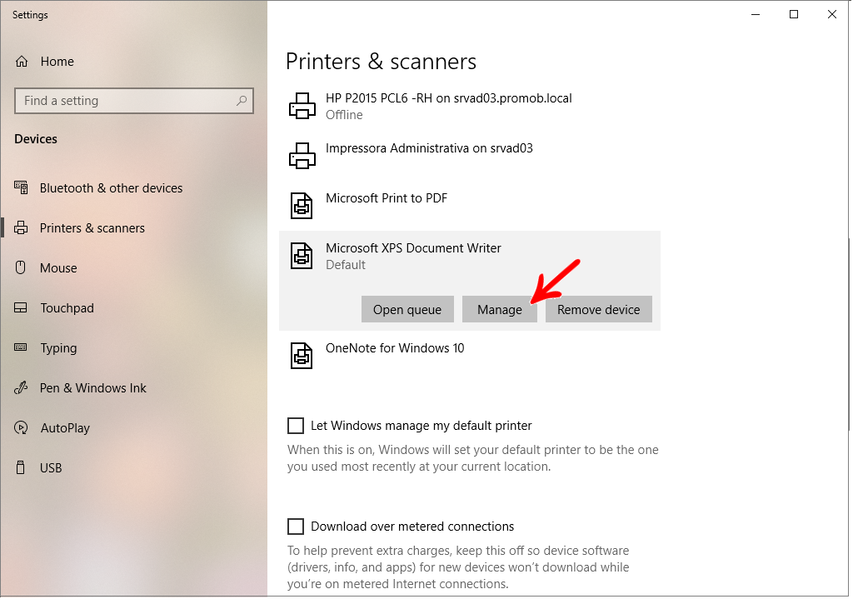
Task: Select Microsoft XPS Document Writer name
Action: tap(413, 248)
